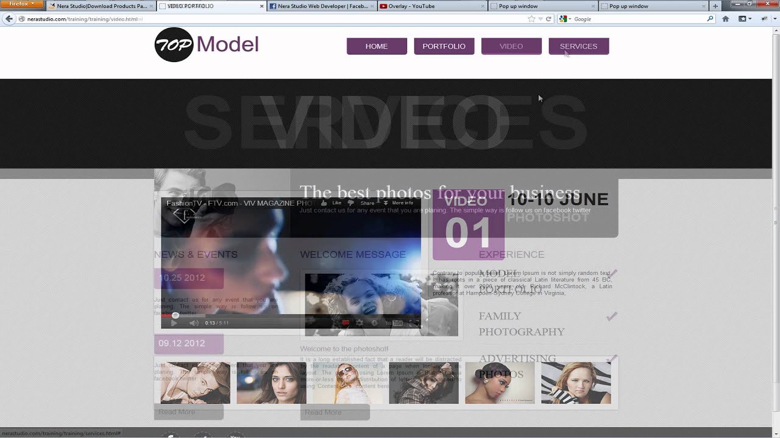The width and height of the screenshot is (780, 438).
Task: Enter fullscreen video mode
Action: [414, 323]
